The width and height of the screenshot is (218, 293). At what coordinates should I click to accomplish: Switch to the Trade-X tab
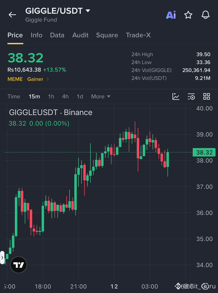(x=138, y=35)
